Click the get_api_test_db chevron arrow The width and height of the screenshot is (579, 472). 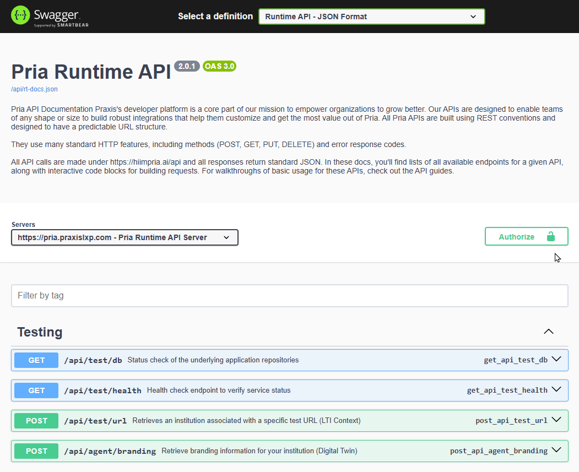pos(556,359)
